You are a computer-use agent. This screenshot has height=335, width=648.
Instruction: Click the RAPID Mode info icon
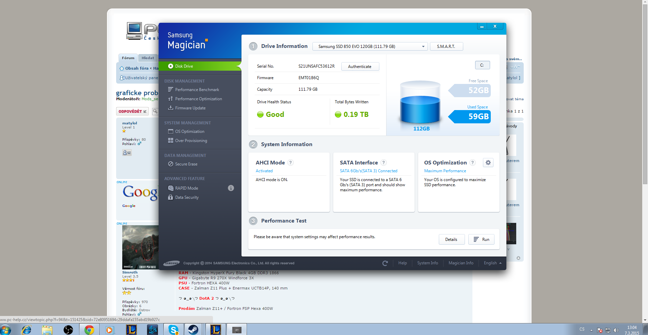tap(231, 188)
